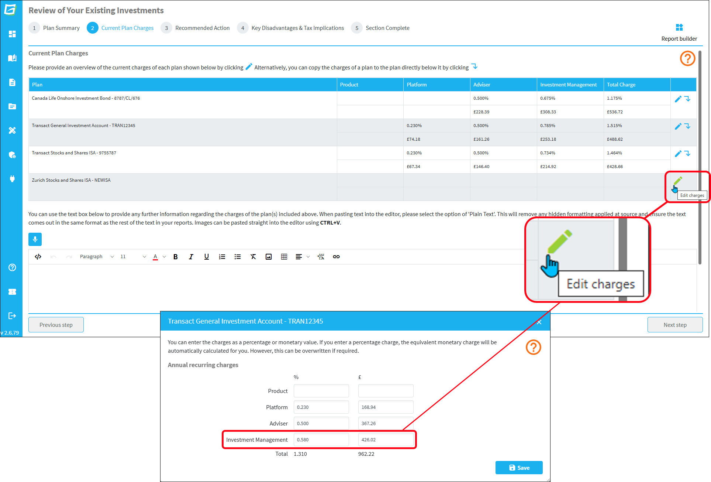
Task: Insert a link in the editor
Action: [336, 257]
